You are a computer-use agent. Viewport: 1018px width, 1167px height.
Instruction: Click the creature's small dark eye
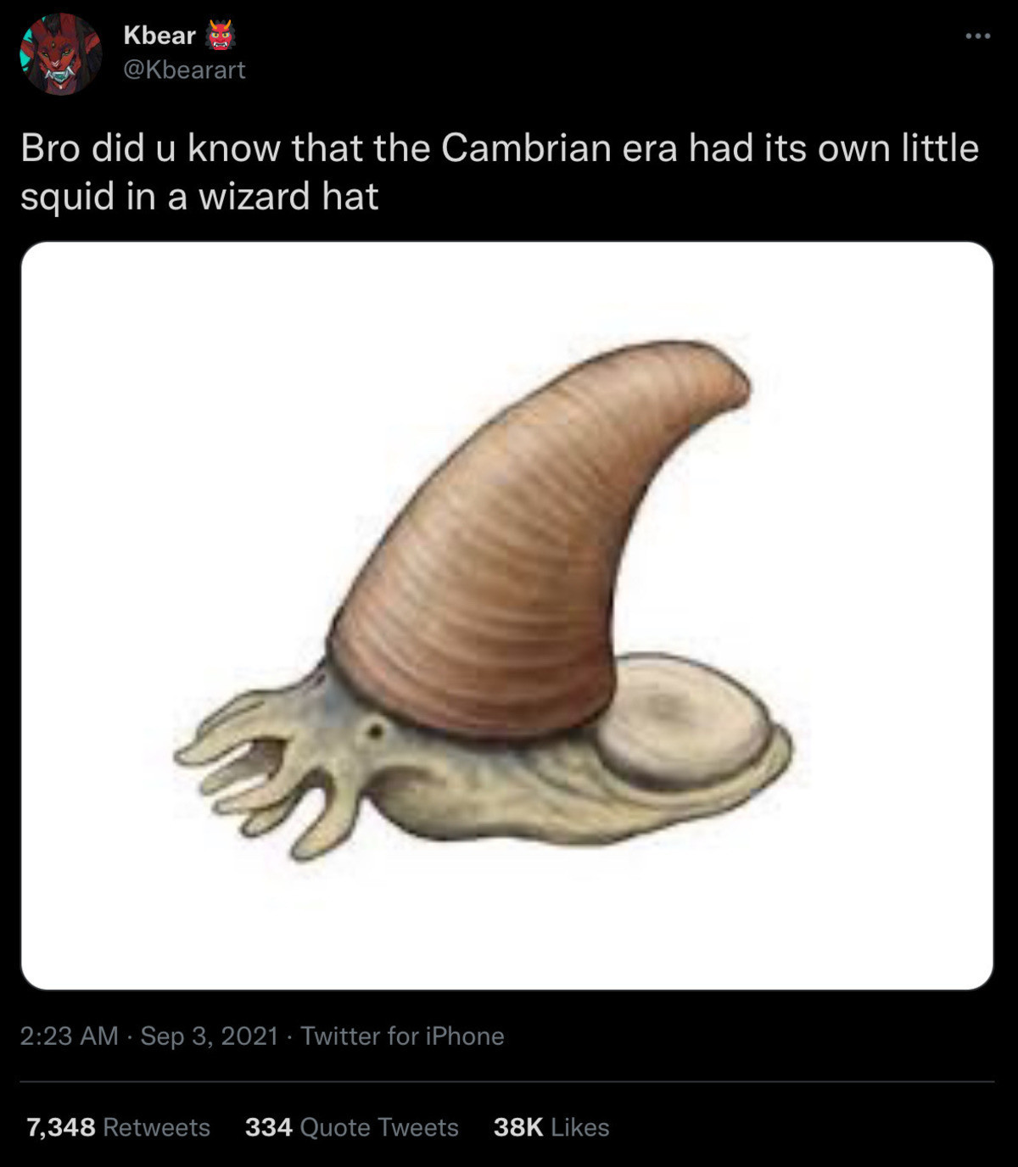click(x=373, y=729)
